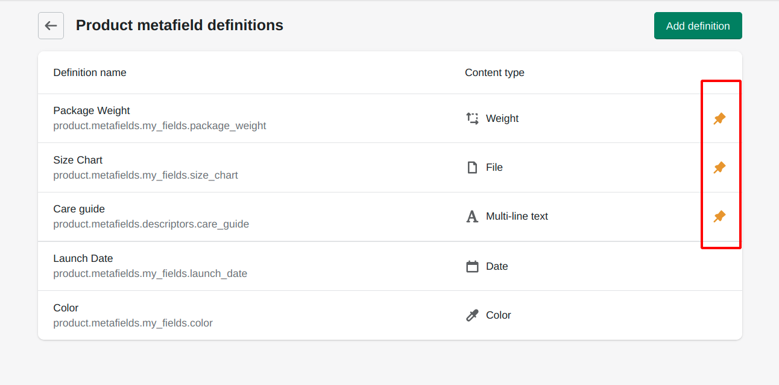Click the Date content type label
779x385 pixels.
497,266
